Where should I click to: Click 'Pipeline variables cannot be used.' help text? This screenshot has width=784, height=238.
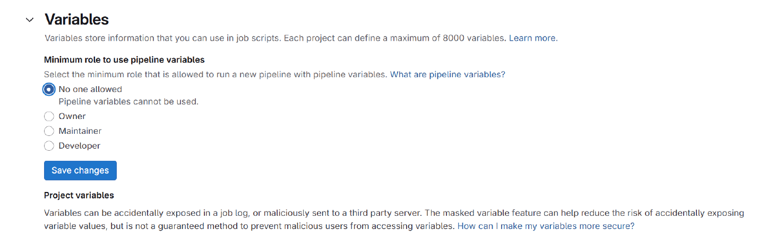pyautogui.click(x=128, y=102)
